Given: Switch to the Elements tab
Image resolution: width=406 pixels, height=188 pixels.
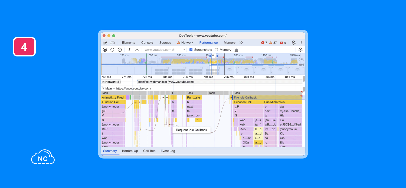Looking at the screenshot, I should pos(128,43).
